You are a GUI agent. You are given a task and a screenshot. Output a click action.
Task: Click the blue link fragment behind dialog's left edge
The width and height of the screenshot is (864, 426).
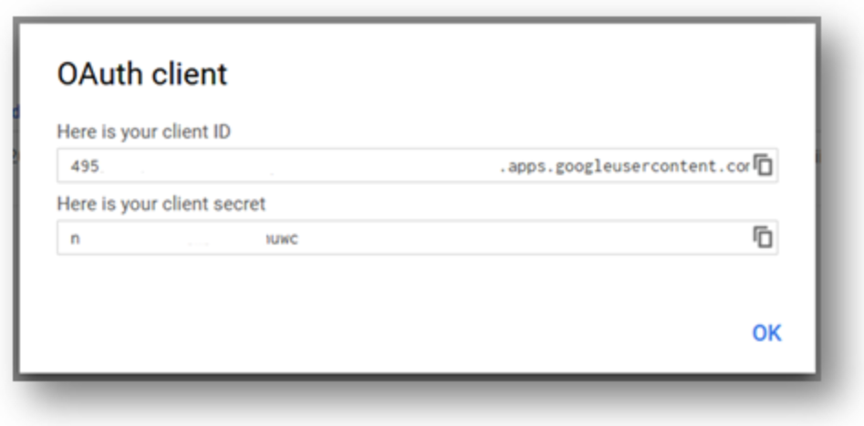[16, 112]
